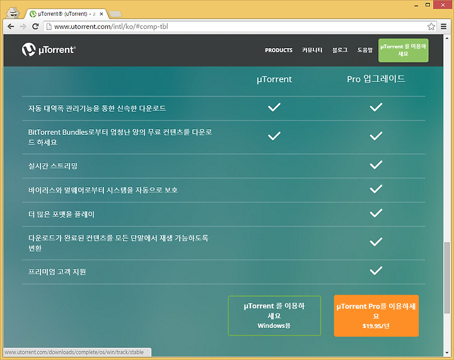Viewport: 454px width, 360px height.
Task: Open a new tab via the blank tab button
Action: [115, 14]
